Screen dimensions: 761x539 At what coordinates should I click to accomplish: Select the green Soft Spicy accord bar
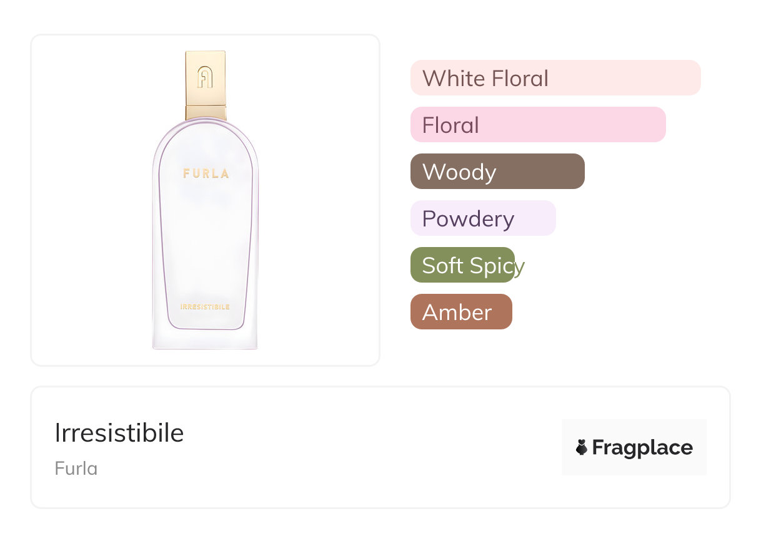(x=462, y=265)
